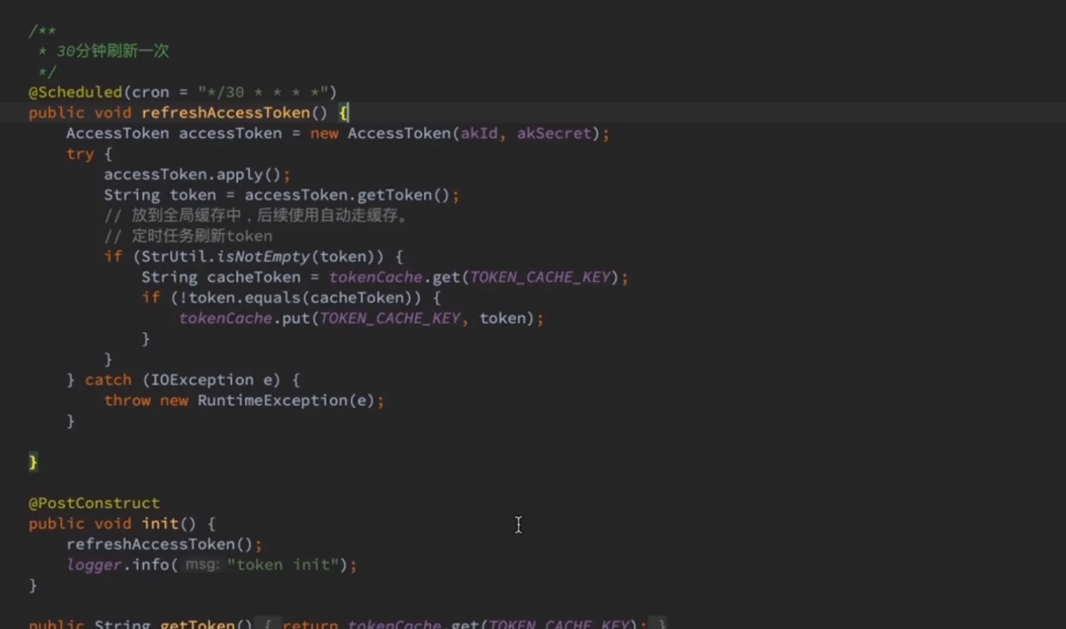Click the akSecret constructor argument
The width and height of the screenshot is (1066, 629).
[554, 133]
